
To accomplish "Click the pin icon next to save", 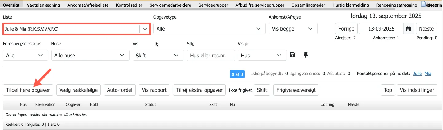I will coord(305,55).
